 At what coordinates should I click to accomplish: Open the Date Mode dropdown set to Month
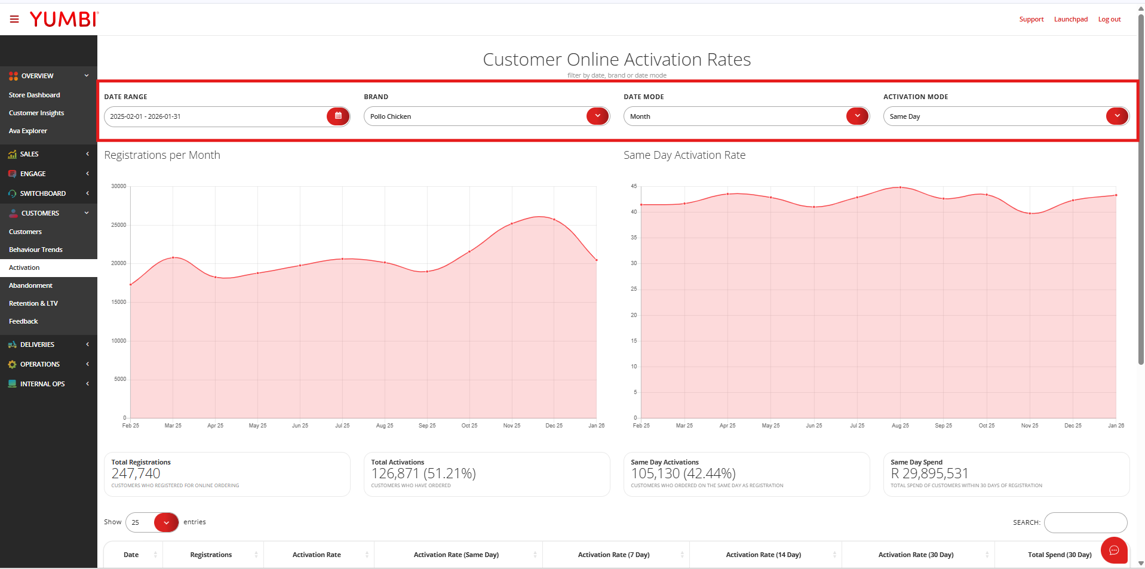(857, 116)
